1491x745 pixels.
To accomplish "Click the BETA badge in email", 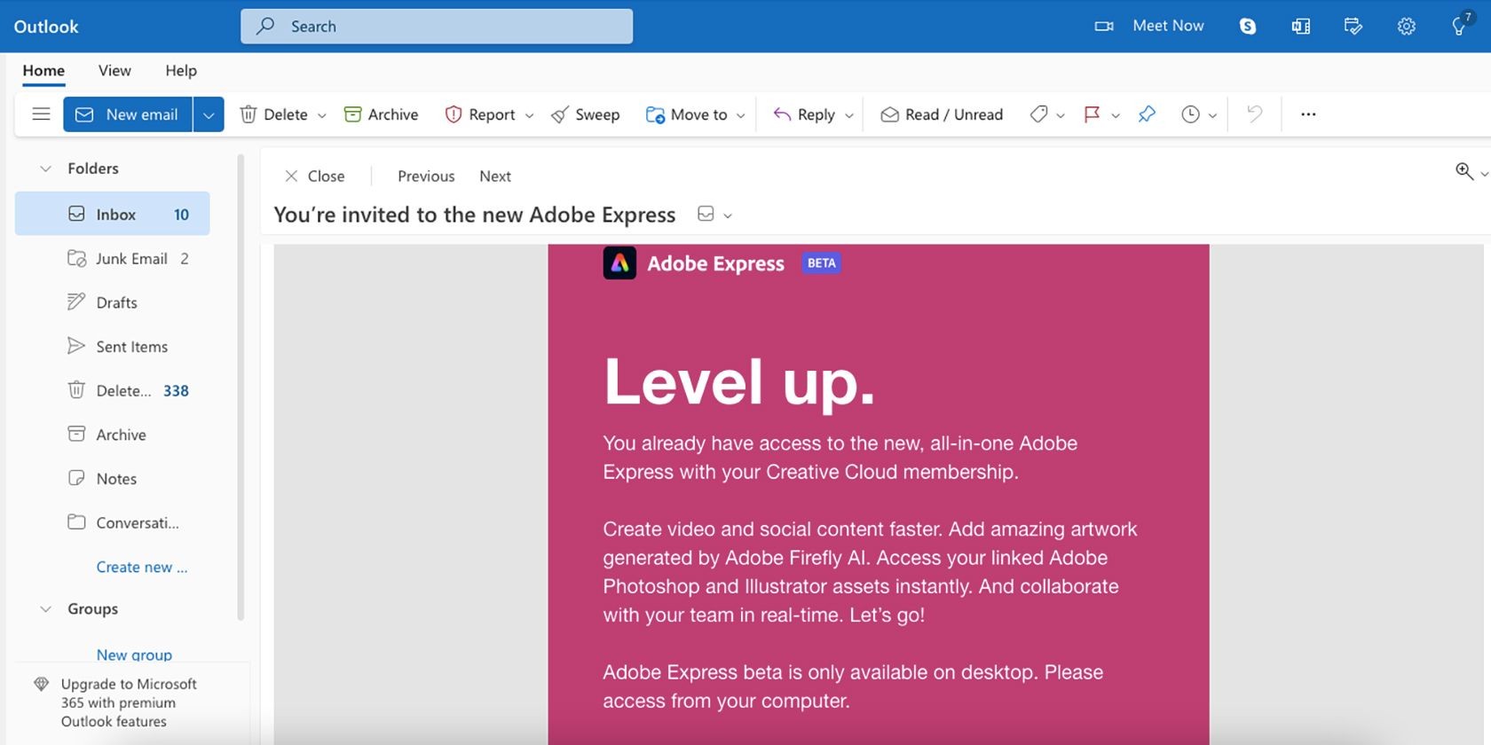I will [821, 263].
